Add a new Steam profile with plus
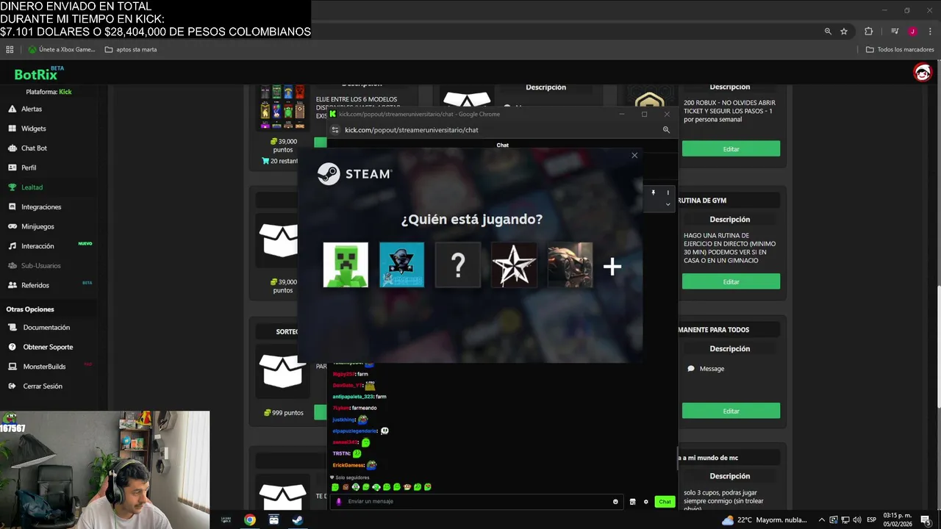 tap(612, 266)
